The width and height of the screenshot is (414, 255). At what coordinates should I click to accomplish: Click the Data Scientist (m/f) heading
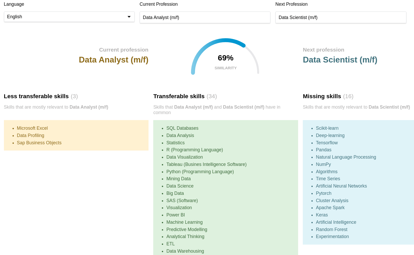pos(340,60)
